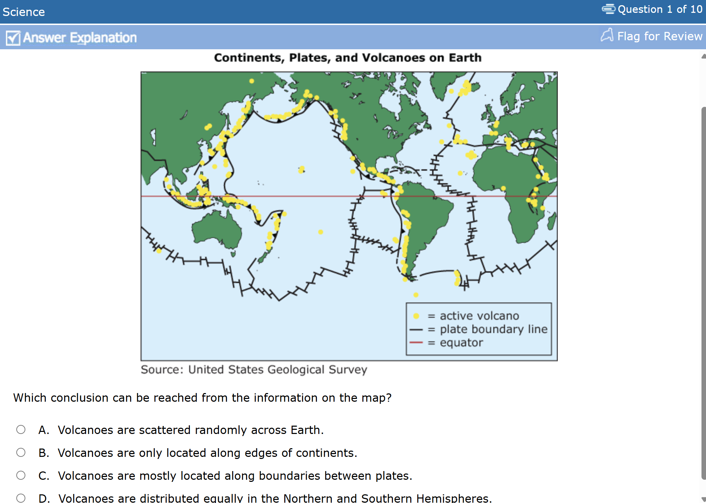Click the black plate boundary legend line
The height and width of the screenshot is (503, 706).
point(416,330)
